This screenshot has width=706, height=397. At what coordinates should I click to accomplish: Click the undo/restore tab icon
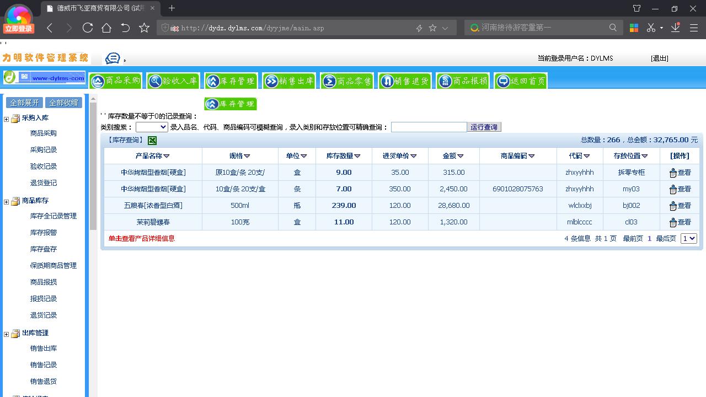(125, 28)
